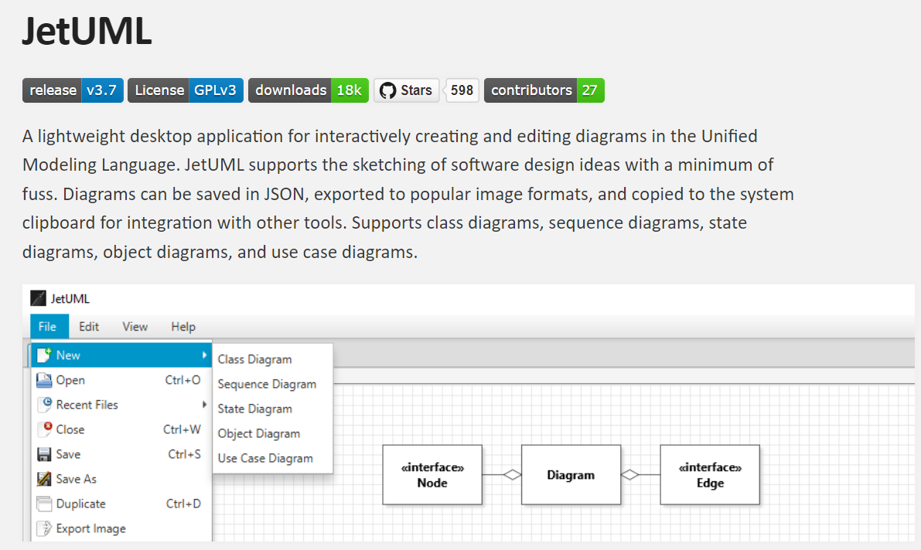Click the JetUML window title text

coord(70,299)
